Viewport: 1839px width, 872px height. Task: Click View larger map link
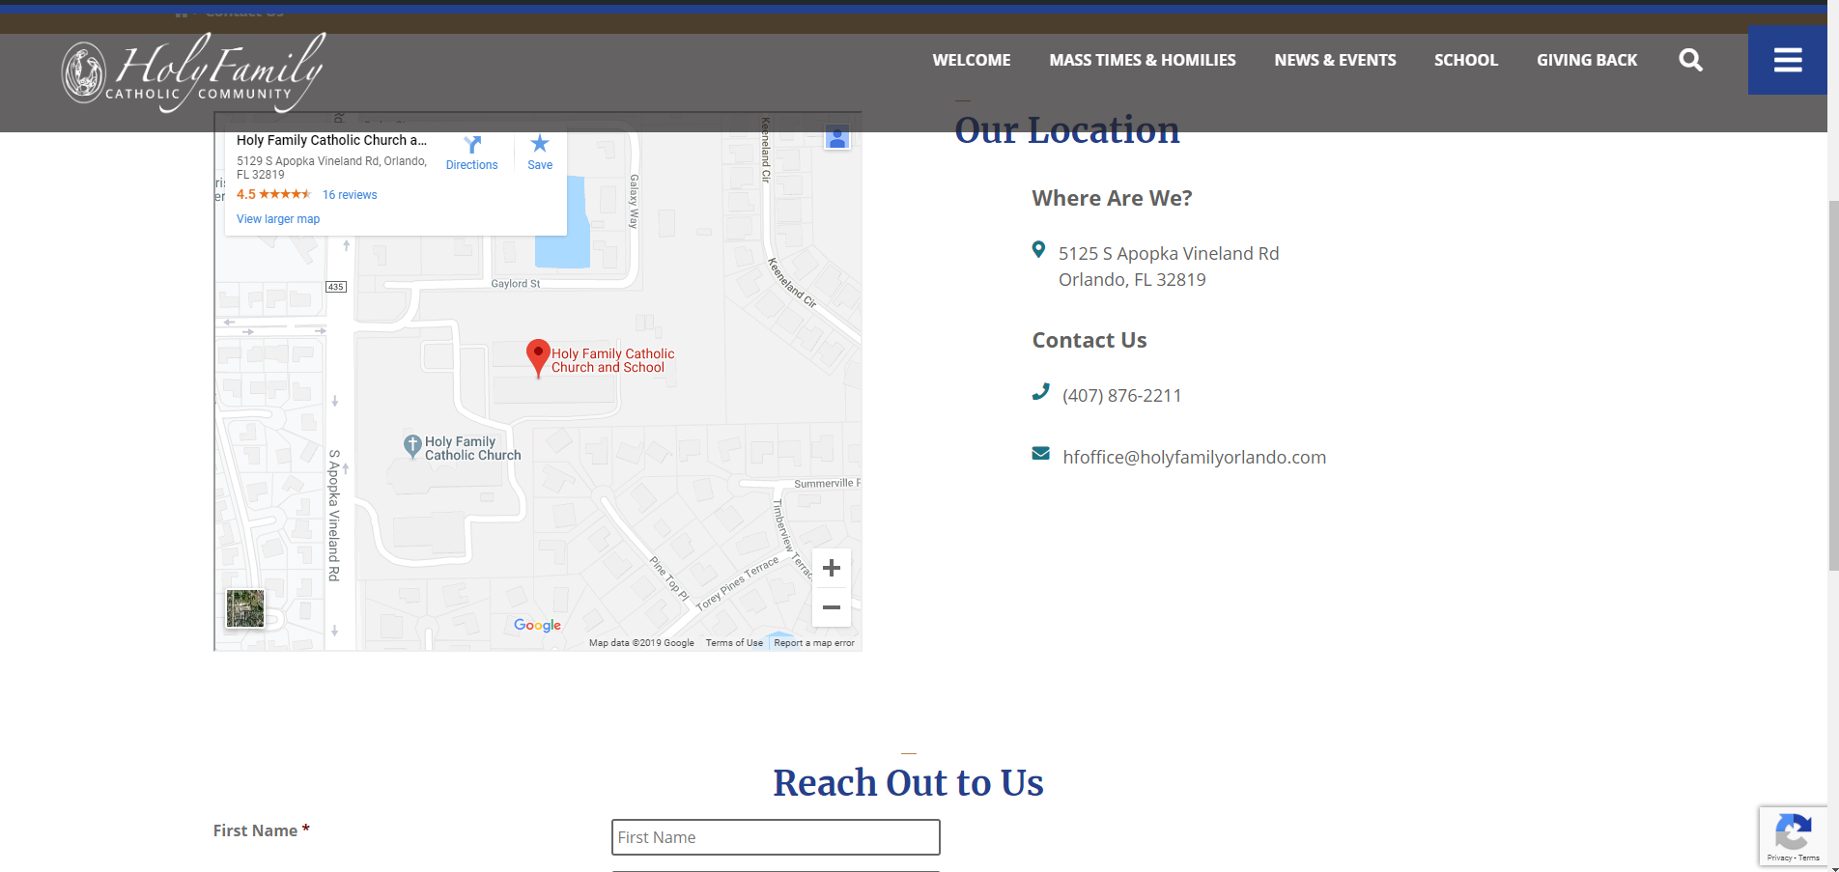278,219
